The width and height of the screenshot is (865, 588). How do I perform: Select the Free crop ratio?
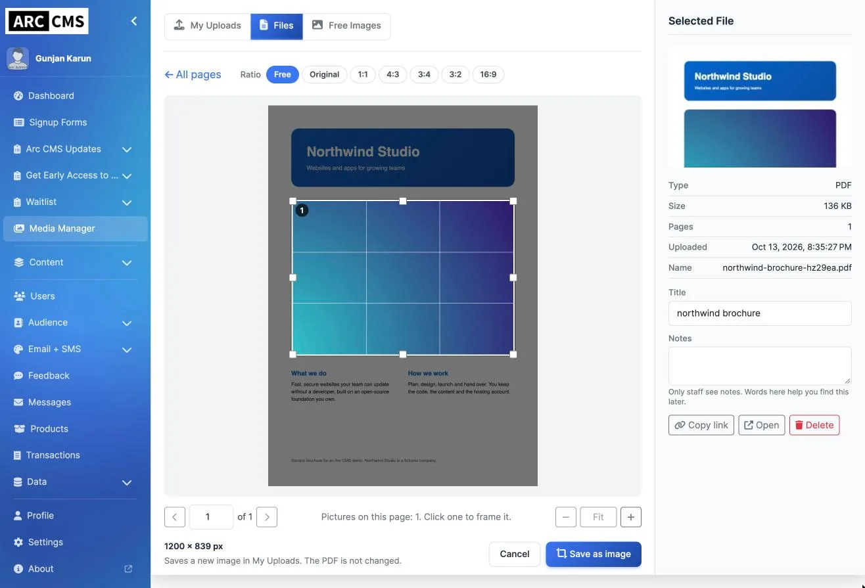pyautogui.click(x=283, y=74)
